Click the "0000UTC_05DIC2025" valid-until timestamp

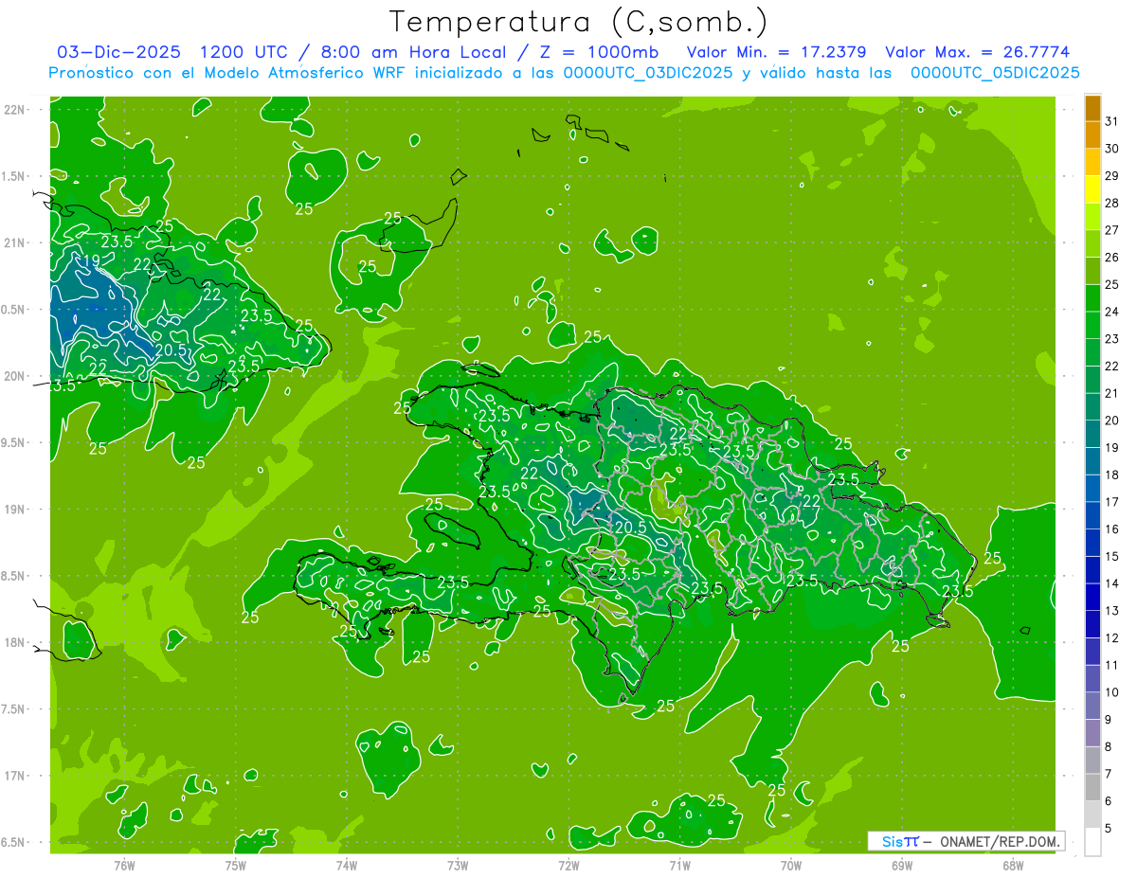click(995, 73)
